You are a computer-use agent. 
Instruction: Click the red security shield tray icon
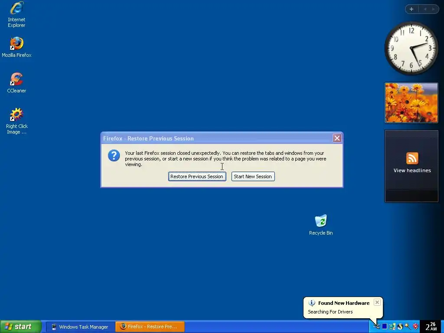point(415,327)
